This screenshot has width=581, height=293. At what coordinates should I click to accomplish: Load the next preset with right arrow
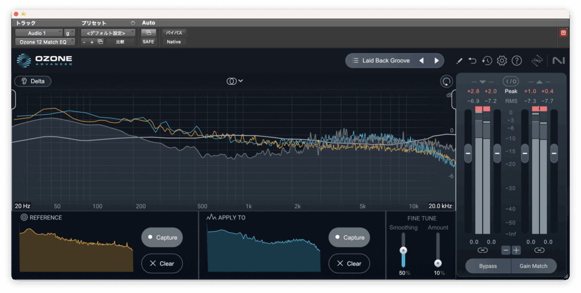coord(436,61)
